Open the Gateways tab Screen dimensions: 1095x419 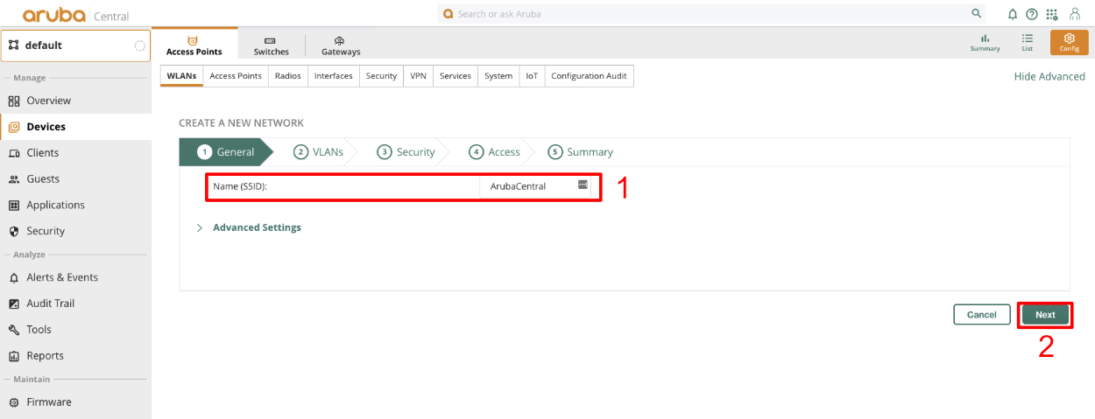[x=340, y=45]
